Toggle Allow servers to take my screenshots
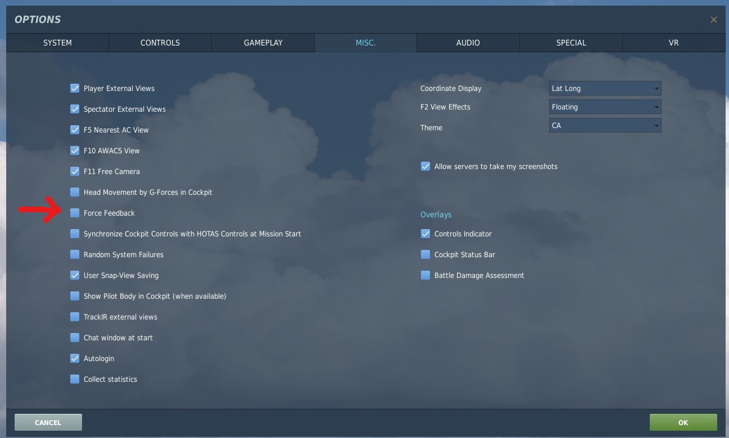729x438 pixels. [425, 166]
